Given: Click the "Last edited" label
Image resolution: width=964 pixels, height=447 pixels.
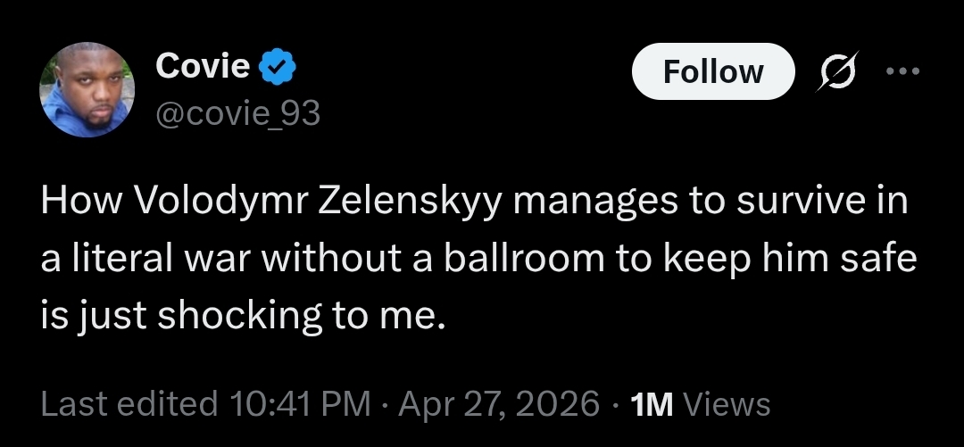Looking at the screenshot, I should 129,404.
